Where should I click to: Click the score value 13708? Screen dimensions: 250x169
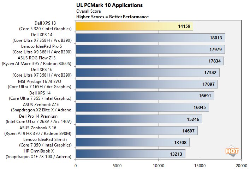180,143
